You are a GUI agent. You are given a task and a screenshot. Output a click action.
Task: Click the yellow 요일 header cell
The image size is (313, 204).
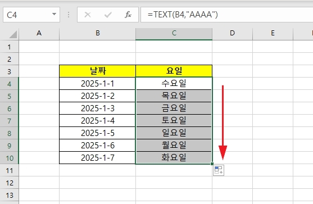[174, 71]
